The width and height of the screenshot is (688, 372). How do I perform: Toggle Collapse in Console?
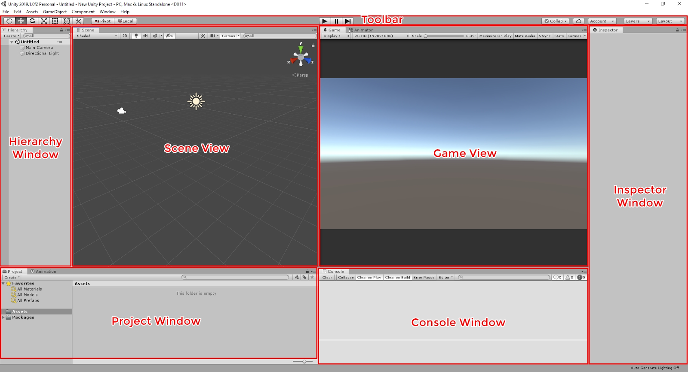tap(346, 278)
